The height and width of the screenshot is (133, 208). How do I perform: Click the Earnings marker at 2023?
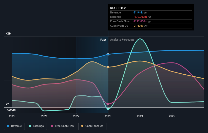click(x=108, y=109)
